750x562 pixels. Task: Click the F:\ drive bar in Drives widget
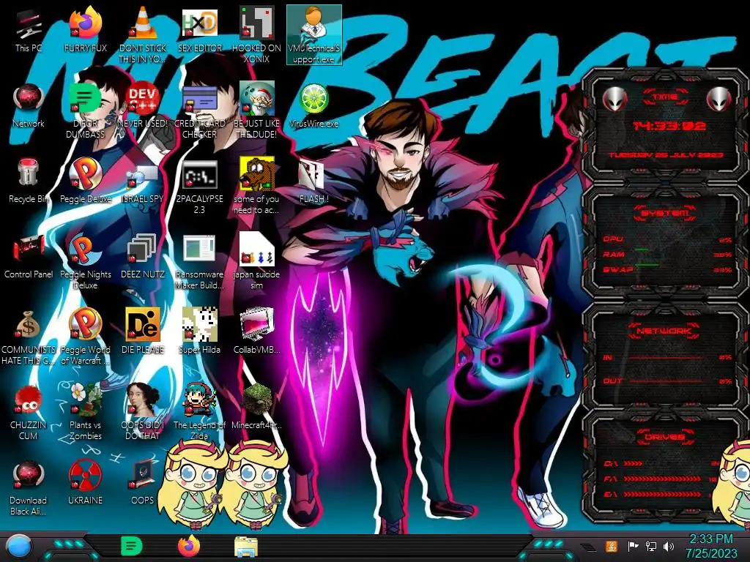click(x=662, y=479)
